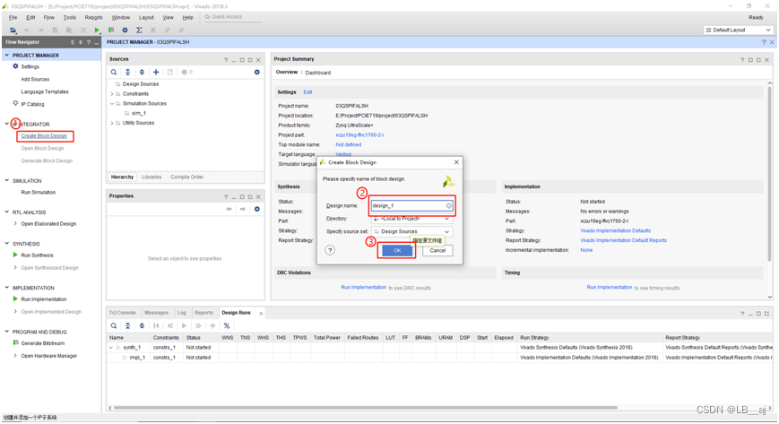The image size is (779, 424).
Task: Collapse the synth_1 run row
Action: click(111, 348)
